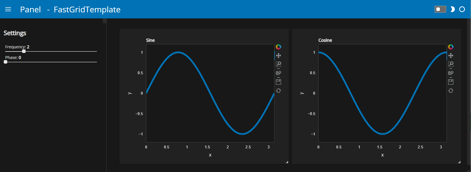Screen dimensions: 471x172
Task: Switch the dark theme toggle in header
Action: point(440,9)
